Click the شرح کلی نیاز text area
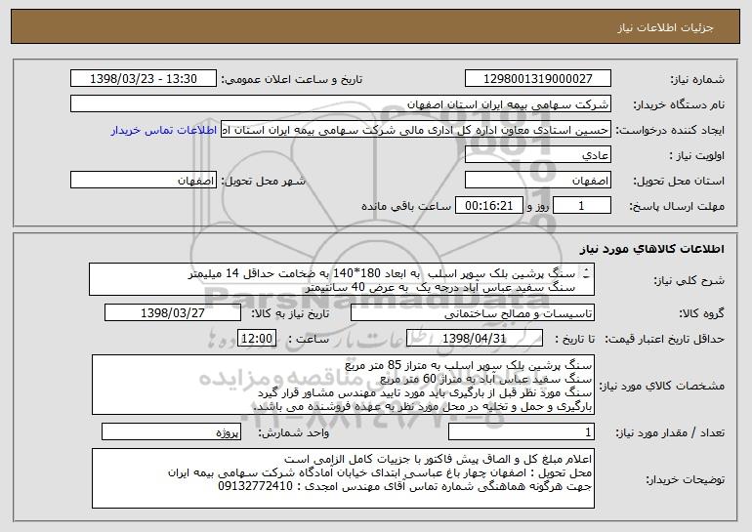The width and height of the screenshot is (752, 532). [x=342, y=279]
